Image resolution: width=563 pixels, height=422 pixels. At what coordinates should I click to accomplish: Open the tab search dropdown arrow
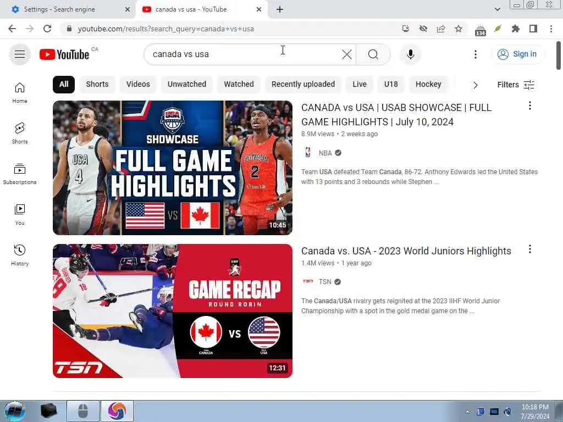pyautogui.click(x=497, y=9)
